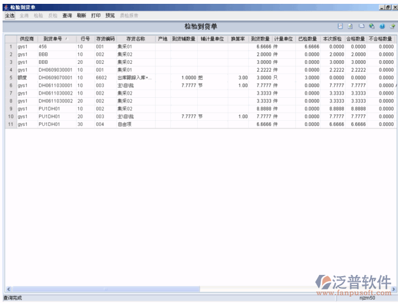Click the fourth icon in the header icon row
The image size is (398, 303).
(x=371, y=26)
